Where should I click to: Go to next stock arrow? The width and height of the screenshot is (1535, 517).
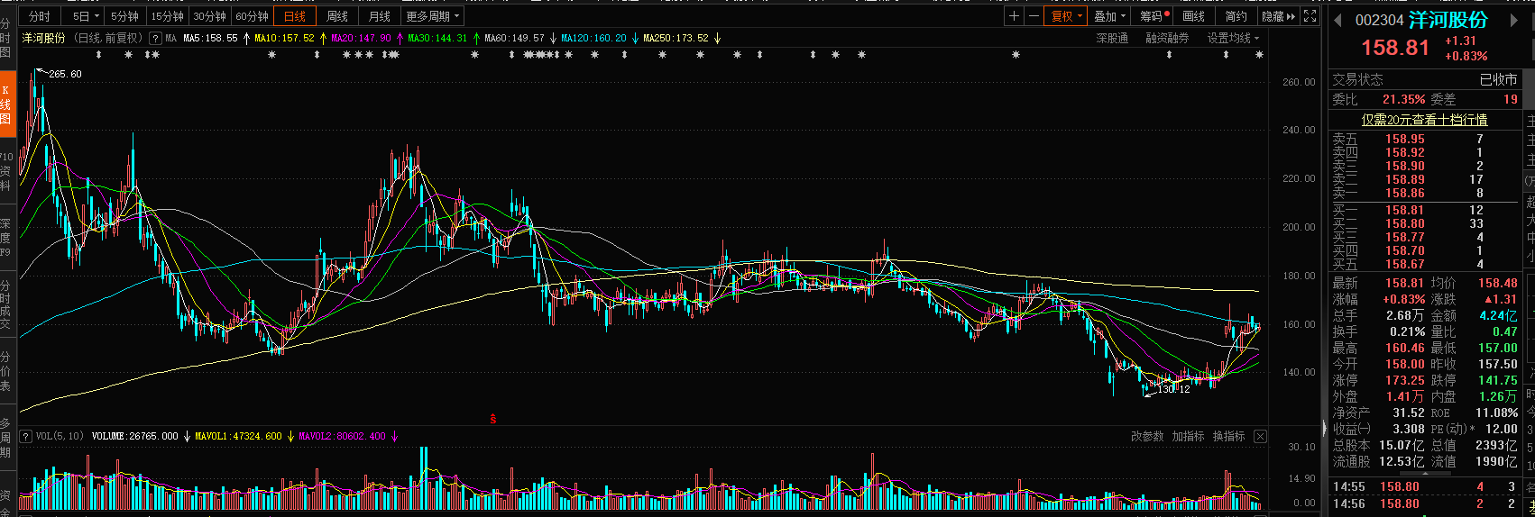(1514, 20)
